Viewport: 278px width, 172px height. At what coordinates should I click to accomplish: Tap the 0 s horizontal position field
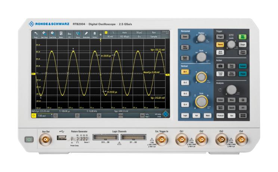point(139,37)
